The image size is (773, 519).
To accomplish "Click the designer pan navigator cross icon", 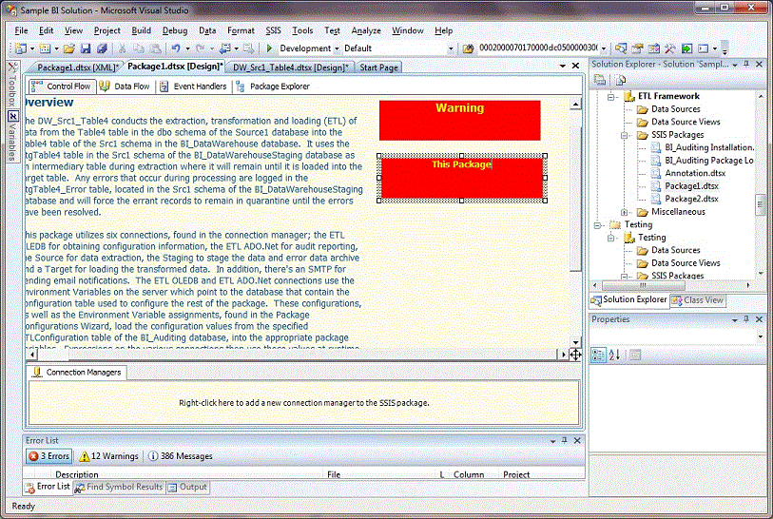I will point(575,355).
